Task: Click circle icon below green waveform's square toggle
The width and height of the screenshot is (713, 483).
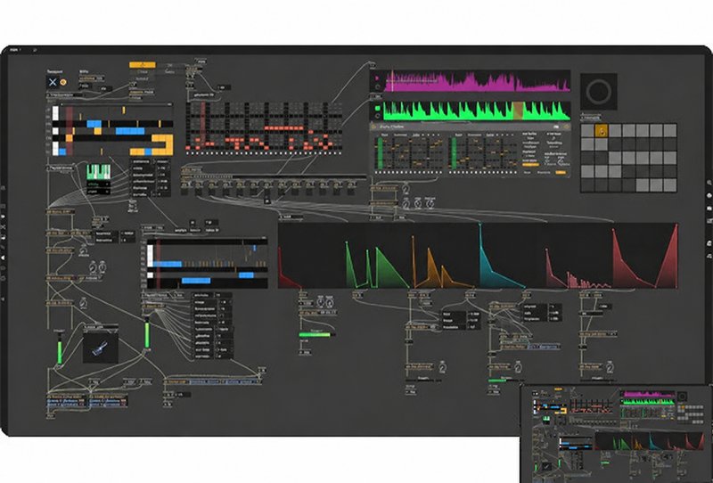Action: (377, 116)
